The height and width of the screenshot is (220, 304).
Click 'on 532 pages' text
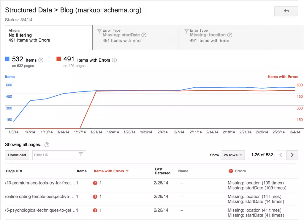[x=23, y=66]
